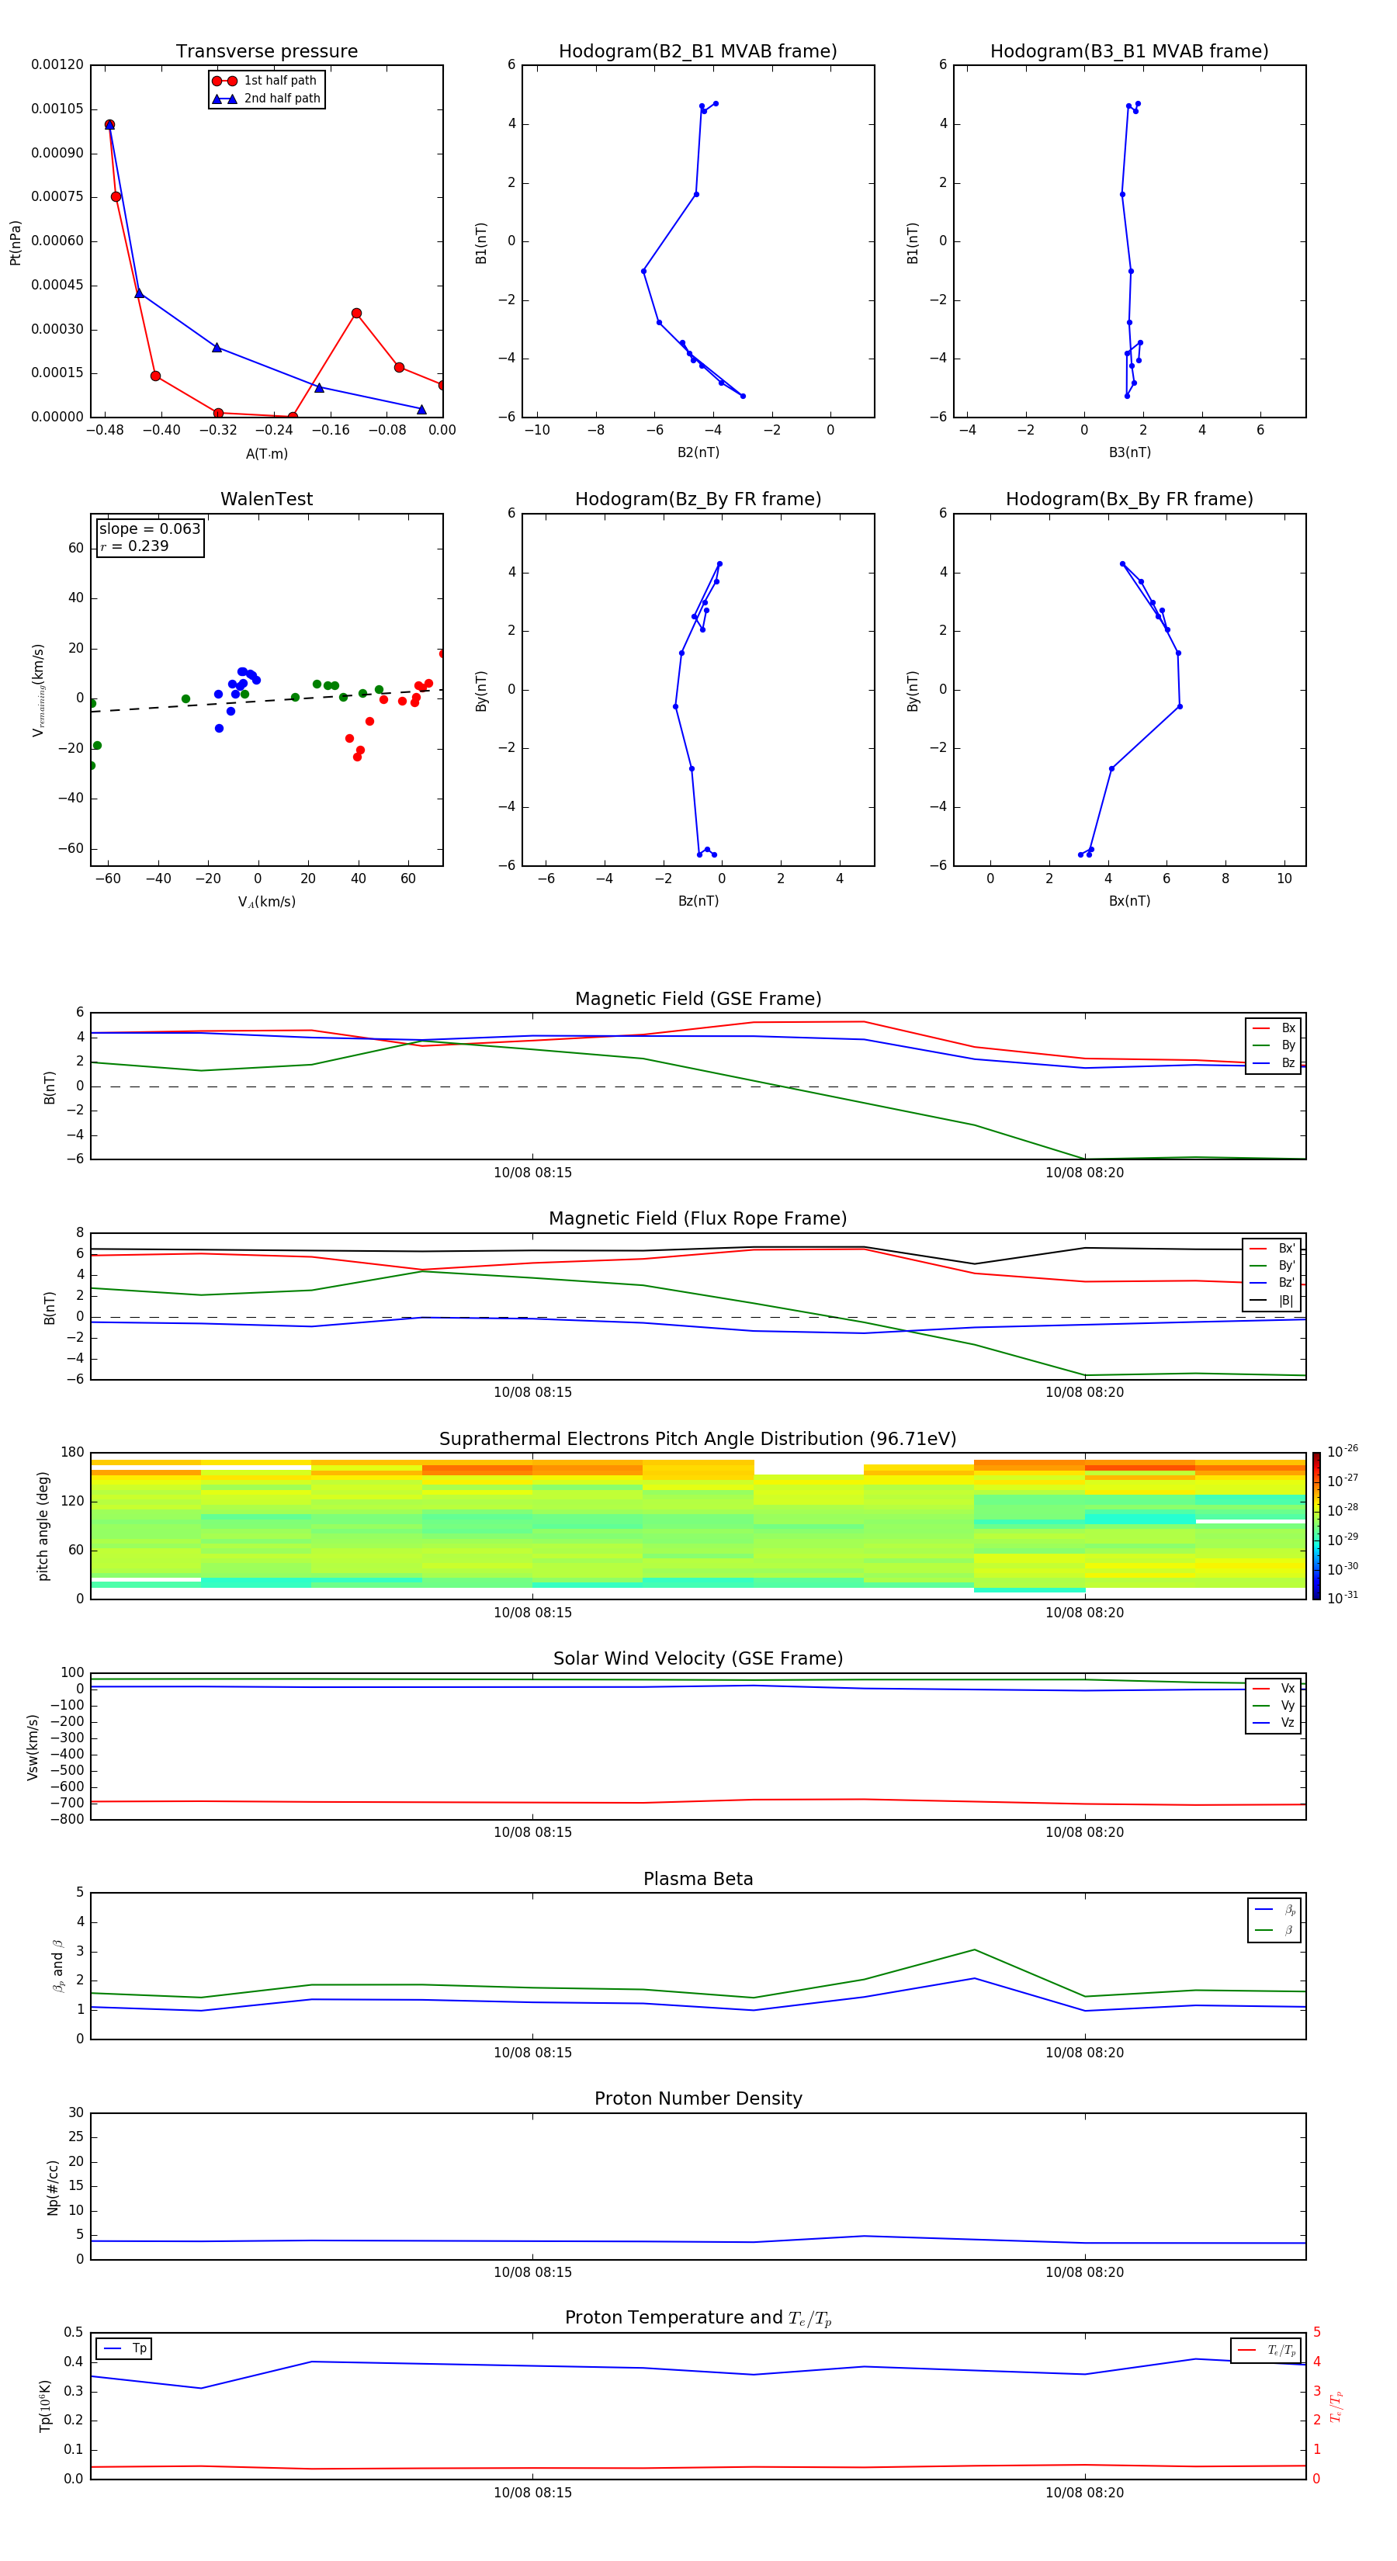Select the "1st half path" legend entry
This screenshot has width=1397, height=2561.
pos(265,81)
